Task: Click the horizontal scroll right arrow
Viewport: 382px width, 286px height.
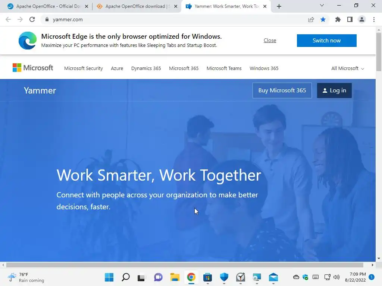Action: [373, 265]
